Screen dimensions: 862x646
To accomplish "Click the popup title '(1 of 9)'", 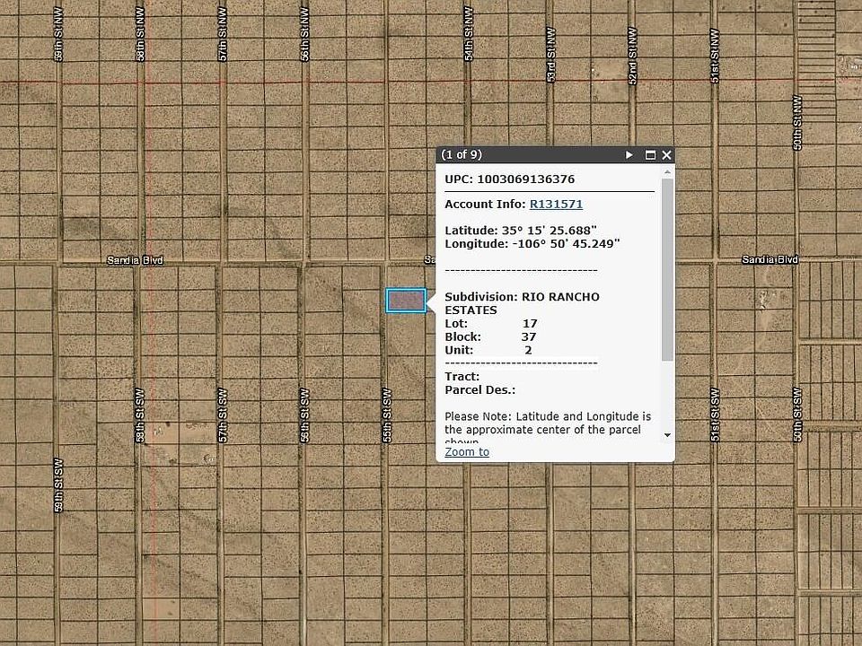I will tap(462, 155).
